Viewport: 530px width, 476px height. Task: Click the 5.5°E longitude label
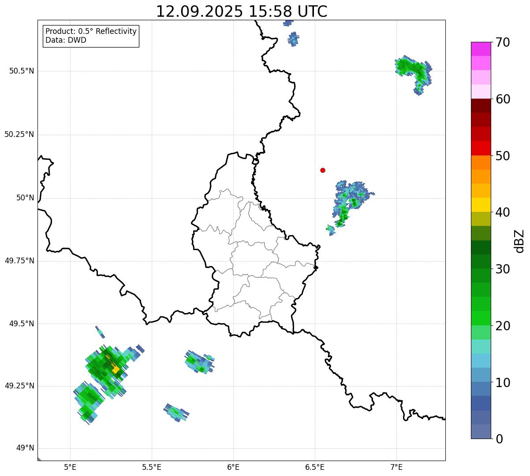pos(152,467)
